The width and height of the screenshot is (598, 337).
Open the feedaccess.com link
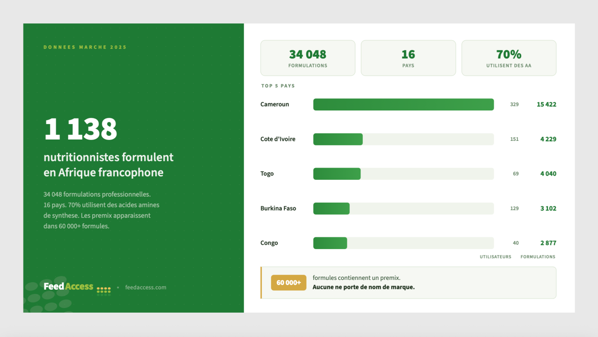[145, 287]
